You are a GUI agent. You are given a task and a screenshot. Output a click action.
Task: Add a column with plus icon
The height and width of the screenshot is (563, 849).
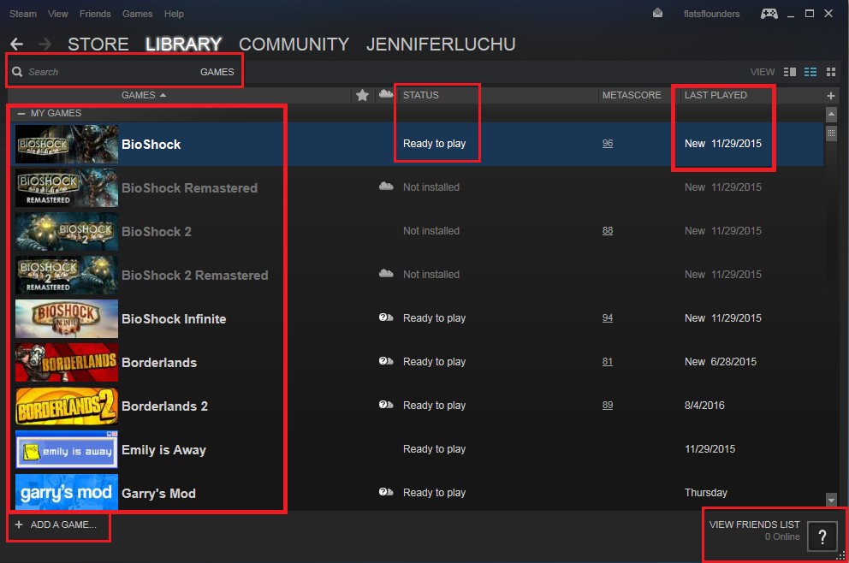point(831,96)
